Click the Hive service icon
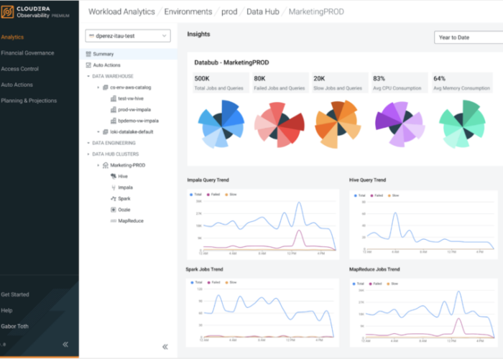The image size is (503, 359). tap(114, 177)
